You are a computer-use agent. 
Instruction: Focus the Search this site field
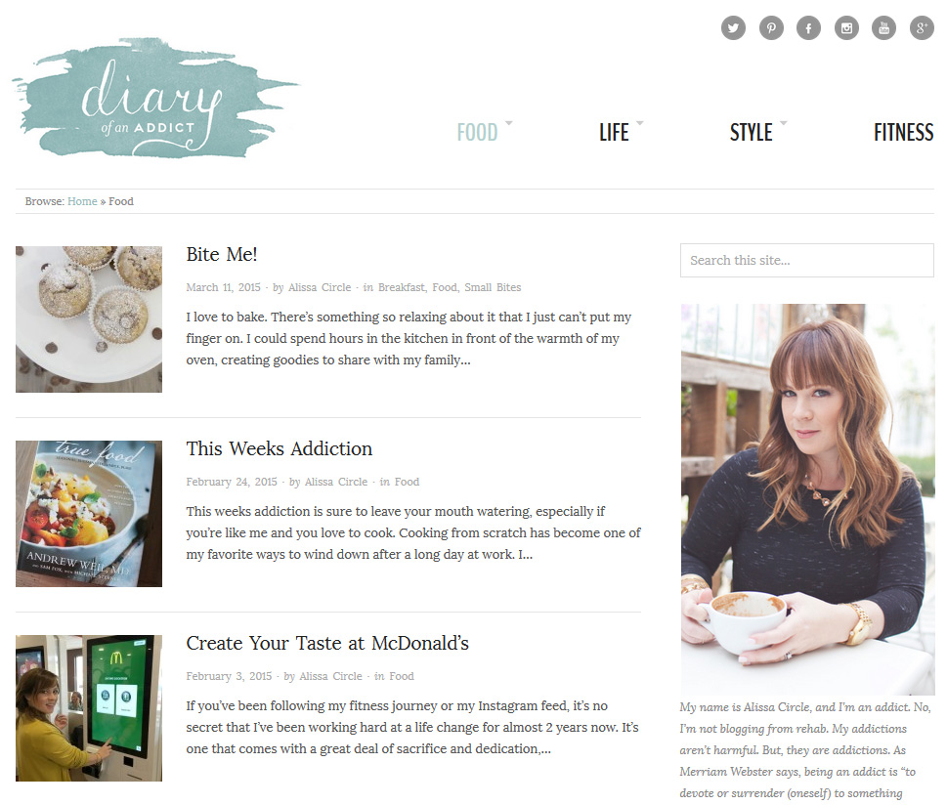tap(807, 260)
